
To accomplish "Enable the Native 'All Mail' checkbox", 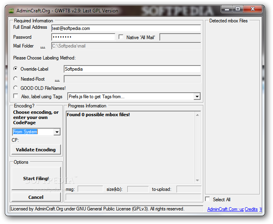I will click(121, 37).
